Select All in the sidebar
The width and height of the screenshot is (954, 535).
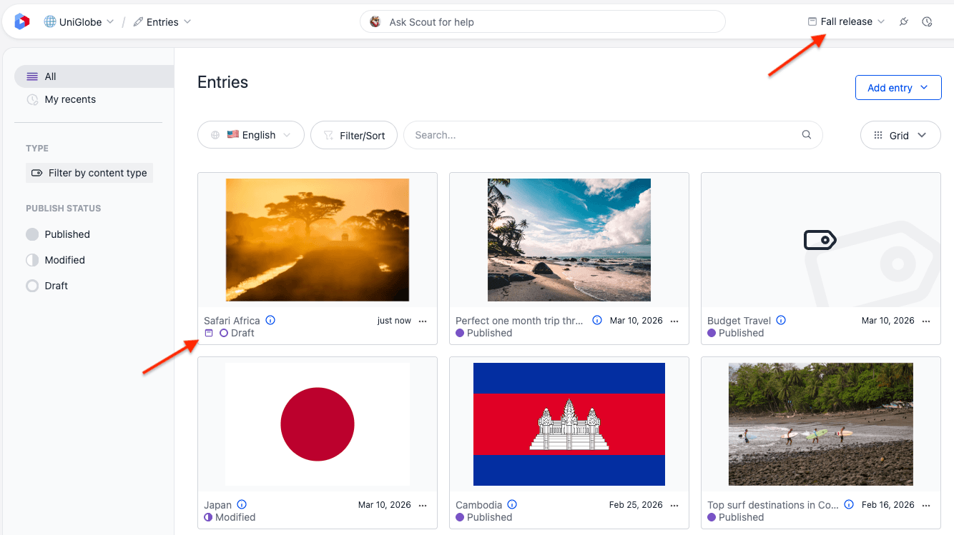click(x=94, y=76)
